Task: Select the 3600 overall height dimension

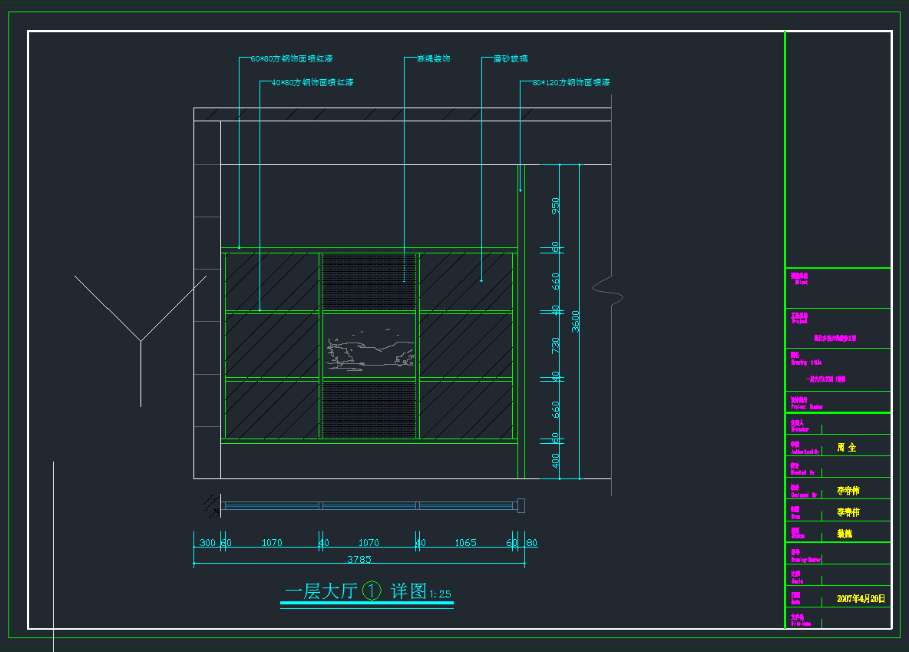Action: click(x=576, y=321)
